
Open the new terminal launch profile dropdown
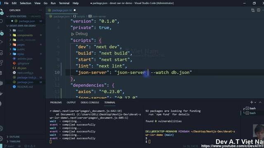(x=255, y=102)
